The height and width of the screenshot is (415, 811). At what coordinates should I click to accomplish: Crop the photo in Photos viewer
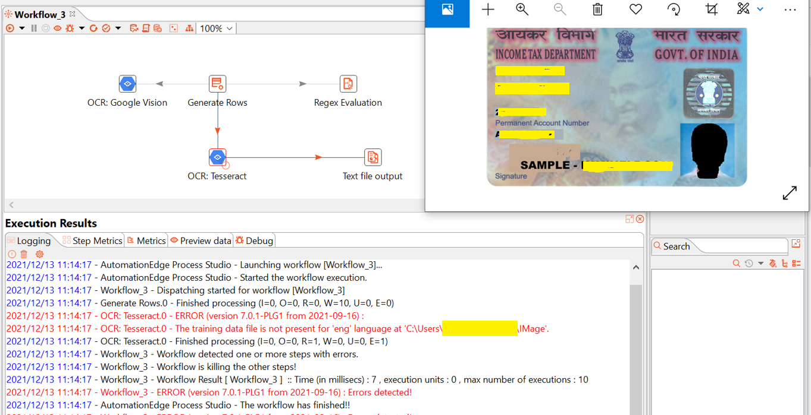[x=711, y=9]
